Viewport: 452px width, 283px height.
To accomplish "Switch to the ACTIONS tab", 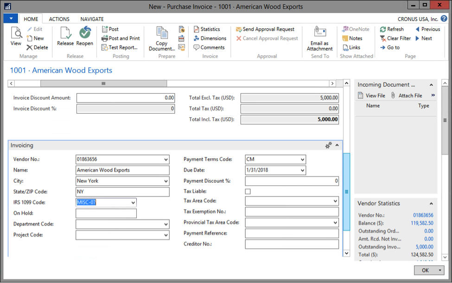I will [59, 19].
